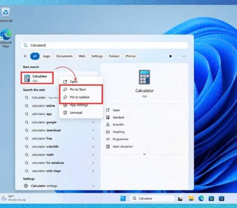Image resolution: width=237 pixels, height=208 pixels.
Task: Click the large Calculator icon in preview pane
Action: pyautogui.click(x=145, y=77)
